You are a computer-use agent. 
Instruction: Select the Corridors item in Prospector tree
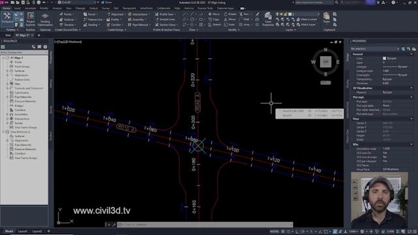(x=20, y=110)
